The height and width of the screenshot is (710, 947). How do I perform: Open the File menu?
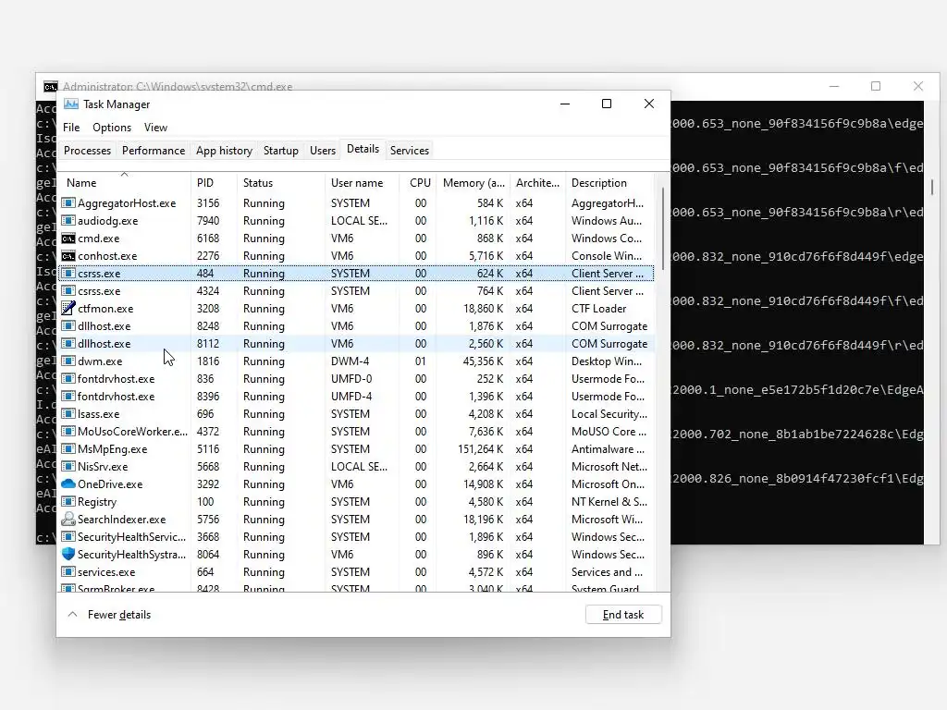pyautogui.click(x=71, y=128)
